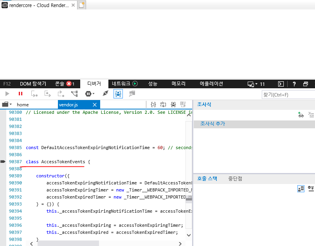
Task: Click the Continue (play) debugger button
Action: coord(7,94)
